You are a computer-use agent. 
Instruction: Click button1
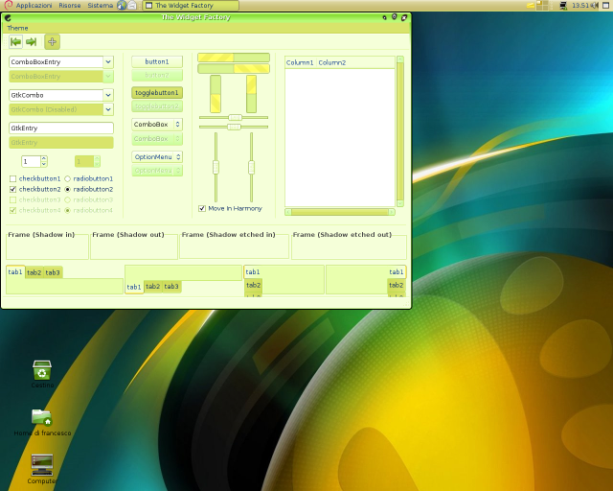click(157, 62)
